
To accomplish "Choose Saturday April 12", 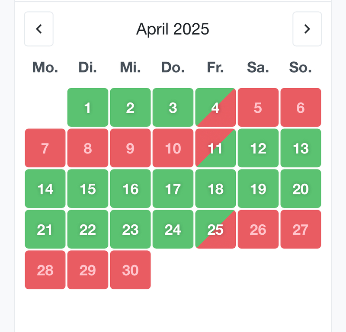I will [x=258, y=148].
